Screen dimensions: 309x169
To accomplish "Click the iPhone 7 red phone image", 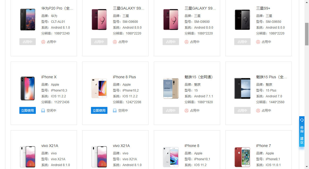I will 242,157.
